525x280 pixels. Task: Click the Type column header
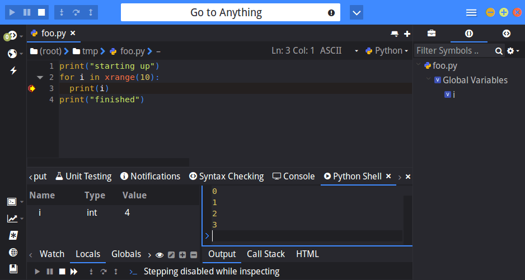pos(95,196)
